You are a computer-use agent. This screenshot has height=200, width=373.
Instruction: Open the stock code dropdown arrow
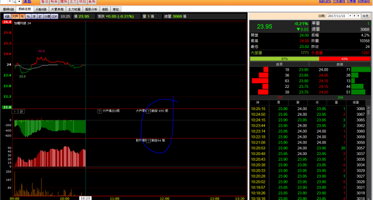pyautogui.click(x=10, y=2)
